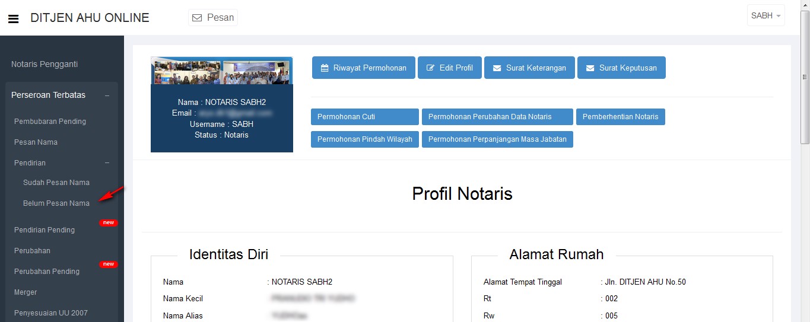Open Pendirian Pending in sidebar
Image resolution: width=810 pixels, height=322 pixels.
tap(45, 230)
